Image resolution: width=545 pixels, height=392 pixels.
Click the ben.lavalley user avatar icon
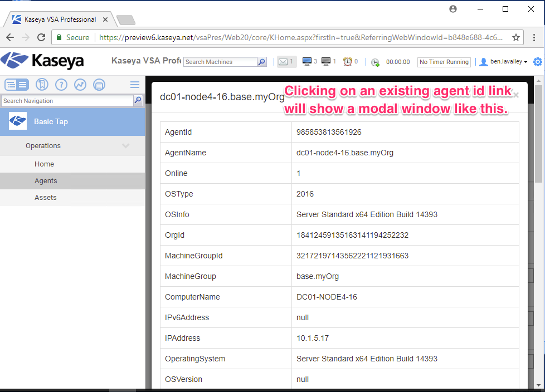click(x=484, y=62)
